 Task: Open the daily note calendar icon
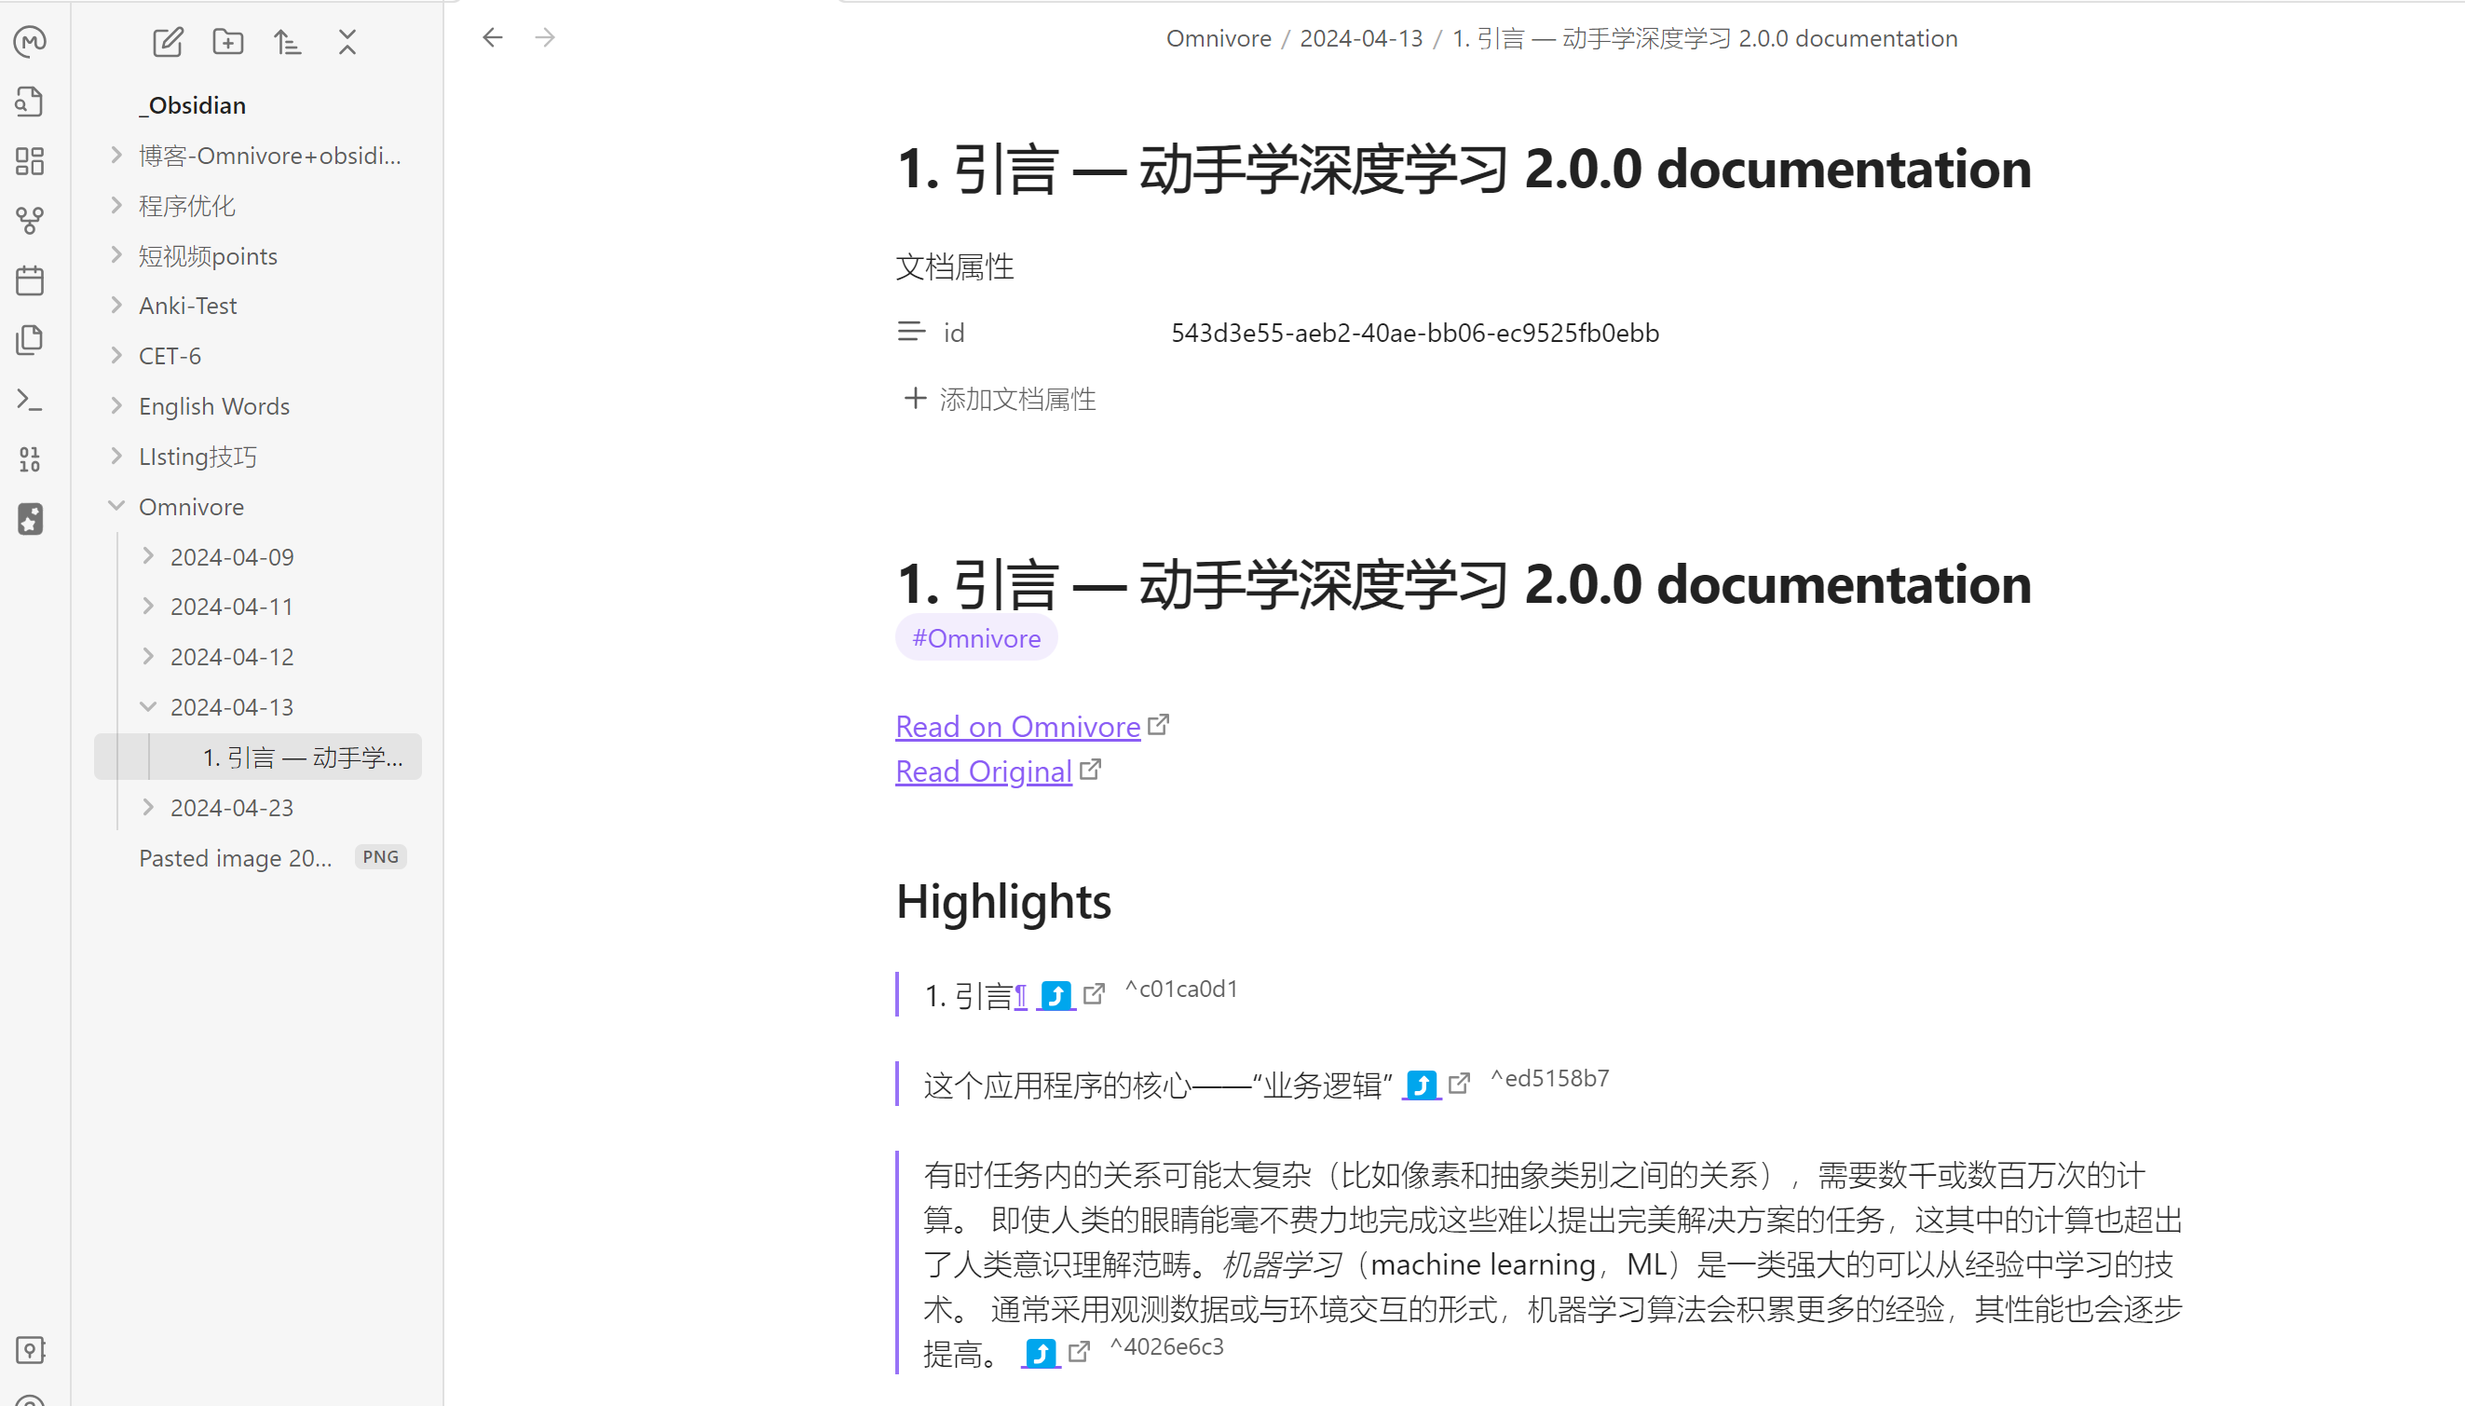click(30, 280)
